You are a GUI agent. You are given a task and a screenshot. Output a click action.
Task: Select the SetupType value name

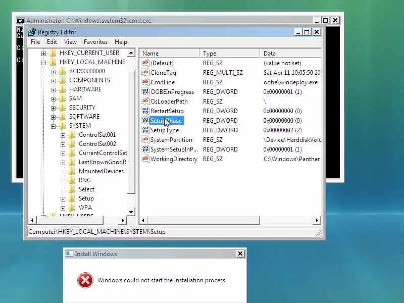pyautogui.click(x=165, y=130)
